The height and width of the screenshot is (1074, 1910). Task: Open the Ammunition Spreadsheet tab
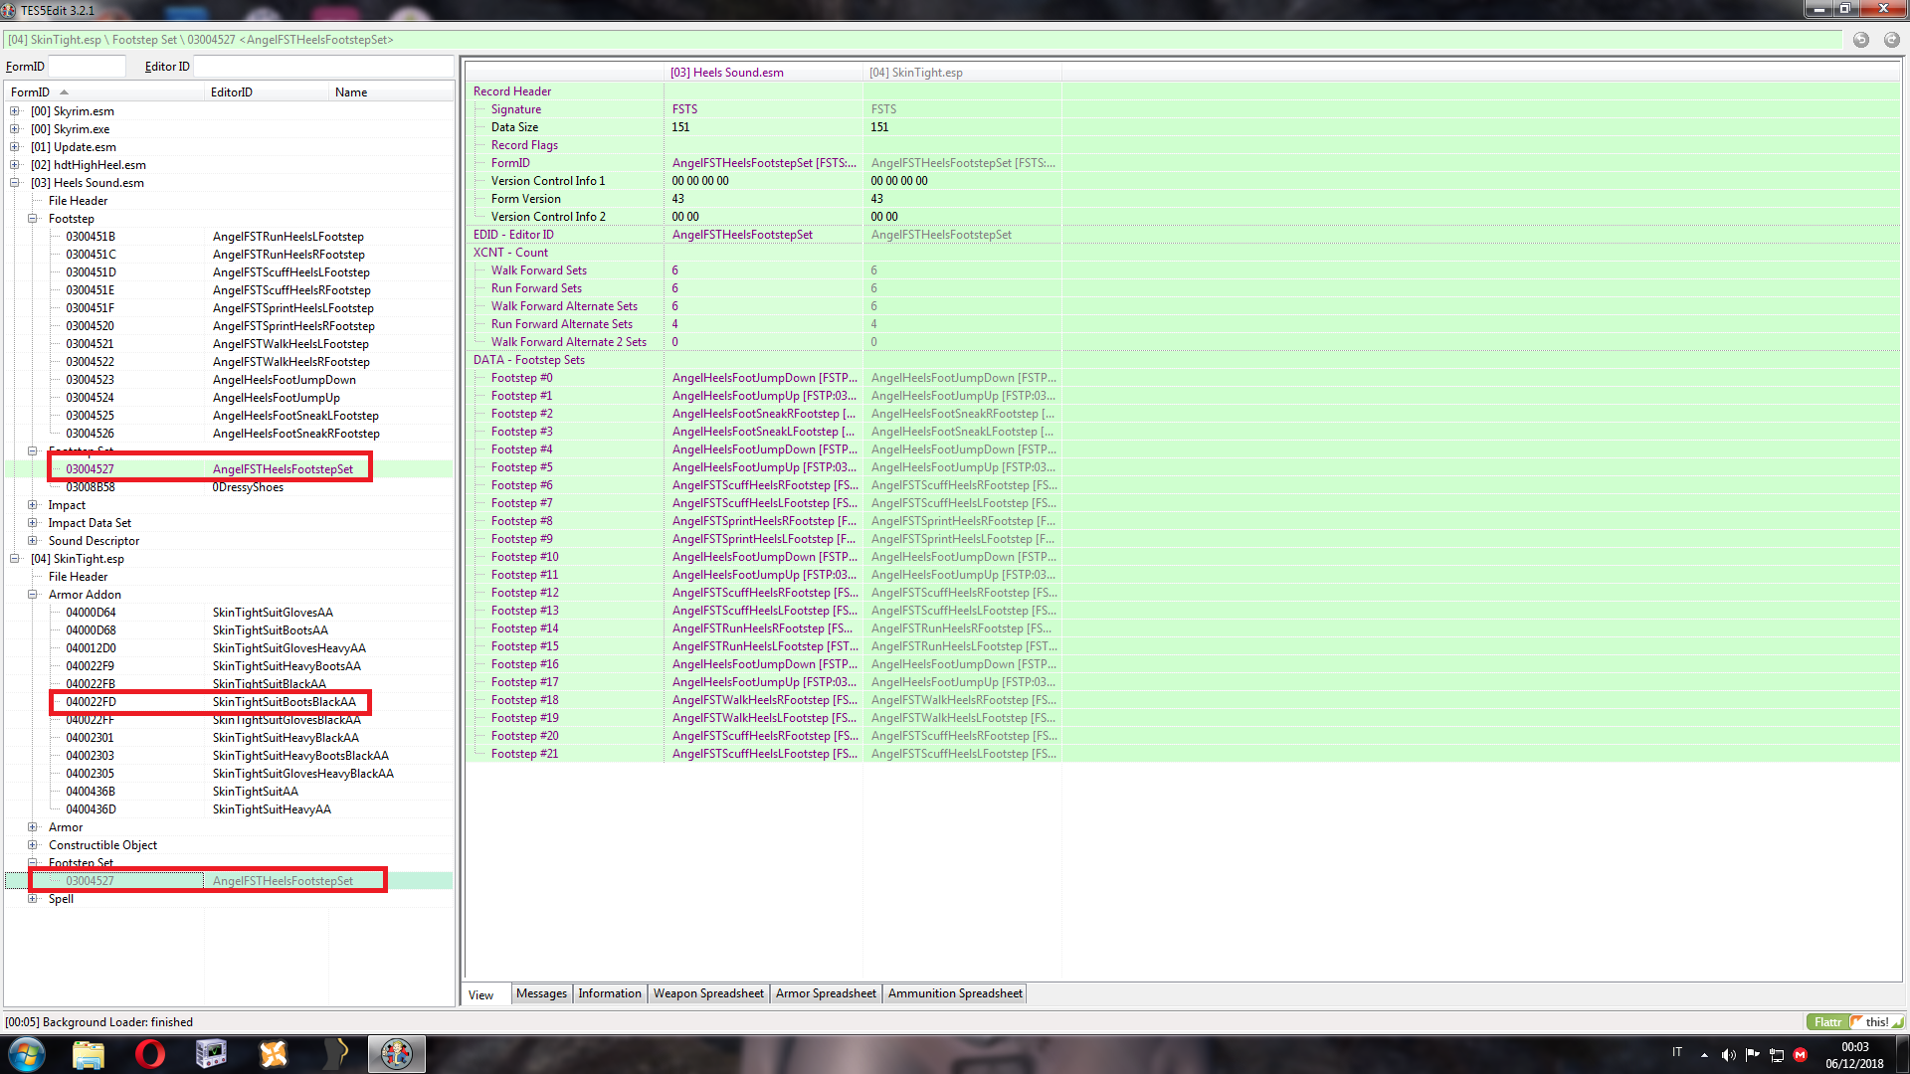pos(955,993)
